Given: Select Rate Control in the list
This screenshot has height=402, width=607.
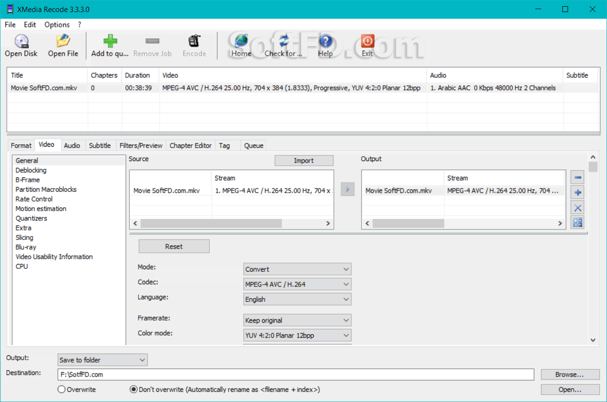Looking at the screenshot, I should (x=34, y=199).
